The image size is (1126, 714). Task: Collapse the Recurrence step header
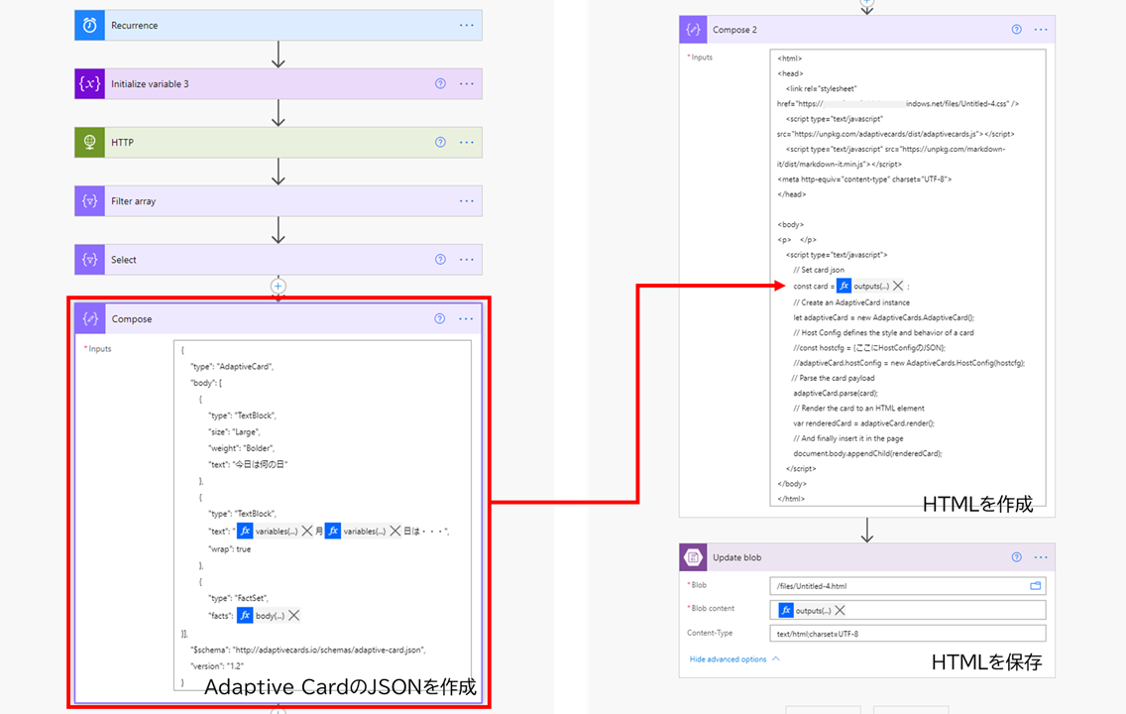click(279, 25)
